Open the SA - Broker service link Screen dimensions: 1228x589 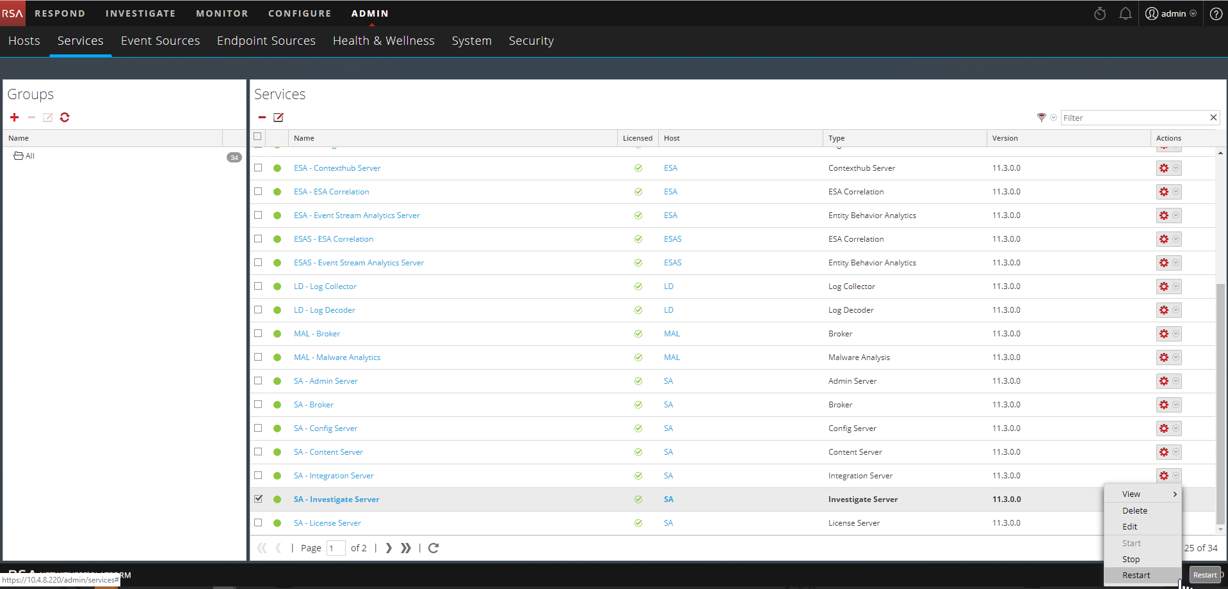tap(313, 404)
